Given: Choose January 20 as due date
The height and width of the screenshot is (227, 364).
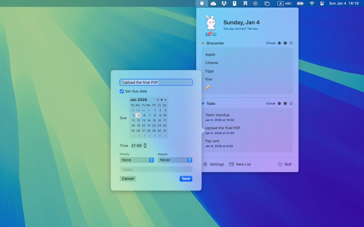Looking at the screenshot, I should click(144, 126).
